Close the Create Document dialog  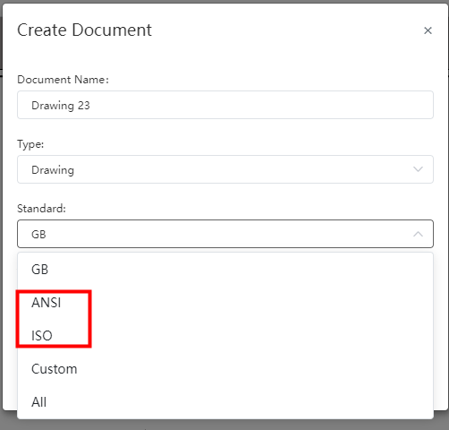pyautogui.click(x=428, y=30)
